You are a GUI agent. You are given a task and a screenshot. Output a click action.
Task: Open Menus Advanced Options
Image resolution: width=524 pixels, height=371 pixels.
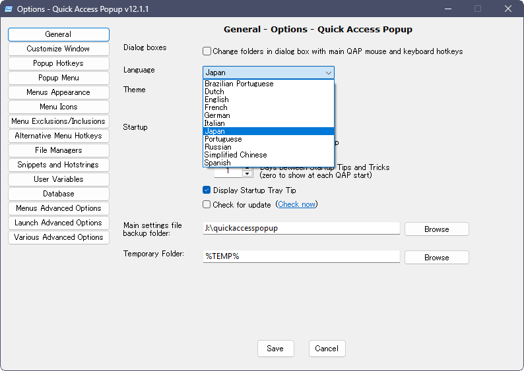click(x=59, y=208)
